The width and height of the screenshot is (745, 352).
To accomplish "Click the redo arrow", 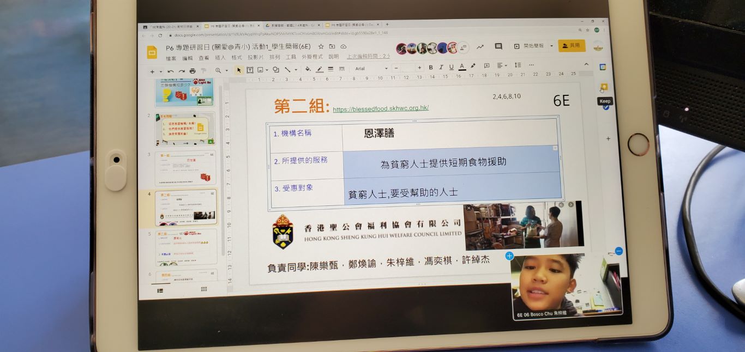I will 182,71.
